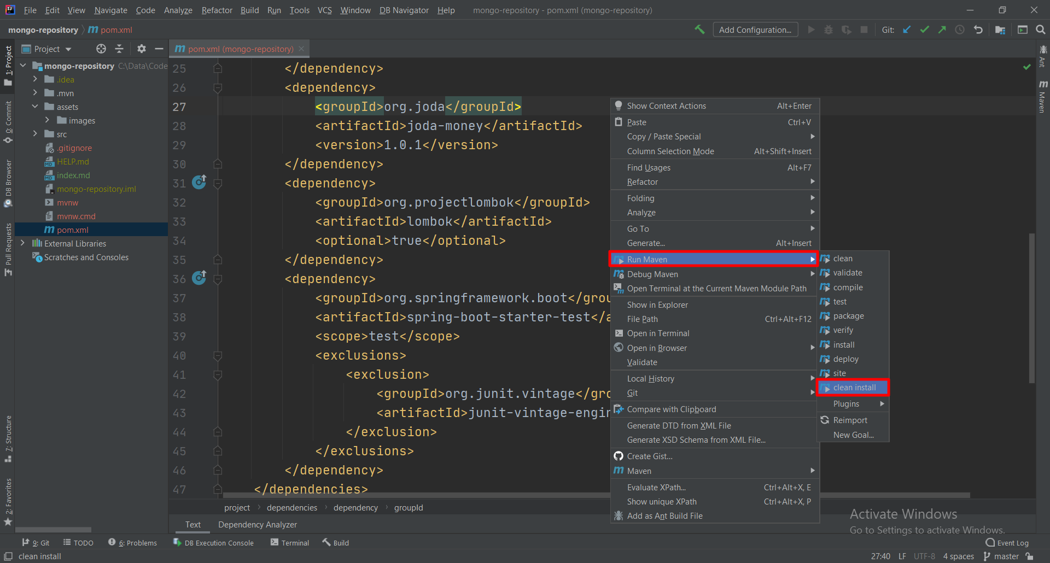Click the Git update project arrow icon

pos(907,30)
